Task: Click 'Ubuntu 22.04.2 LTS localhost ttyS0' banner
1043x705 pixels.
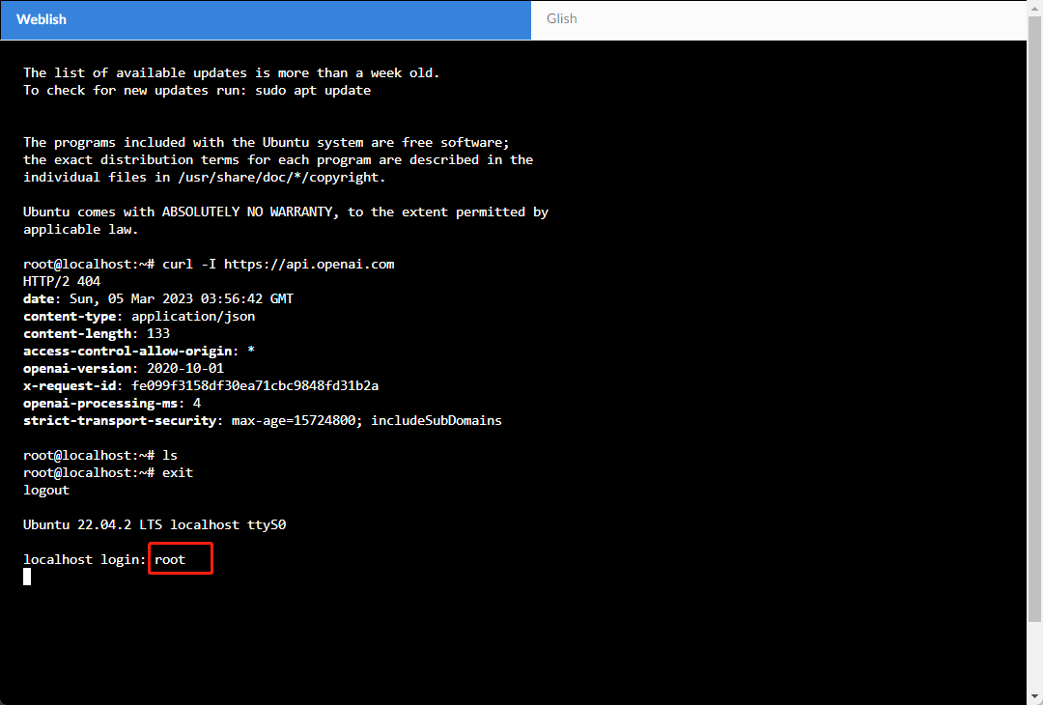Action: click(155, 524)
